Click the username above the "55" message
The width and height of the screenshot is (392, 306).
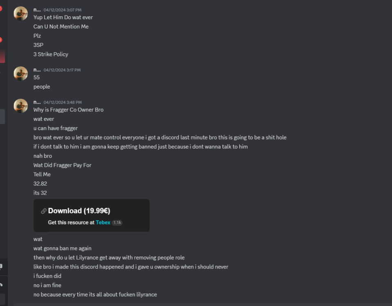tap(37, 70)
